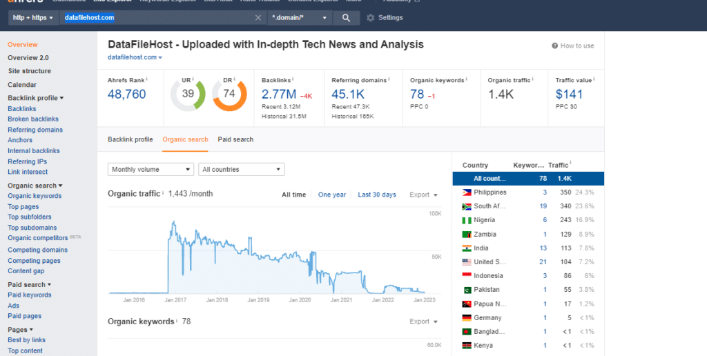The width and height of the screenshot is (707, 356).
Task: Click info icon beside Referring domains metric
Action: click(x=389, y=79)
